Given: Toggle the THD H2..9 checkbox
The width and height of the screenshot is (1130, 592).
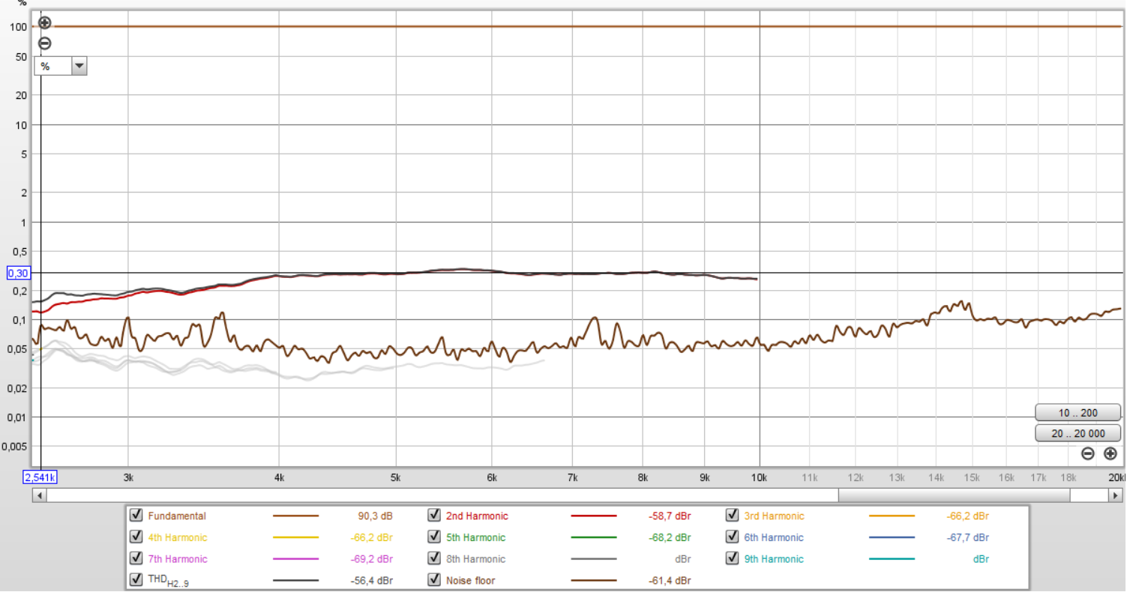Looking at the screenshot, I should pos(136,580).
